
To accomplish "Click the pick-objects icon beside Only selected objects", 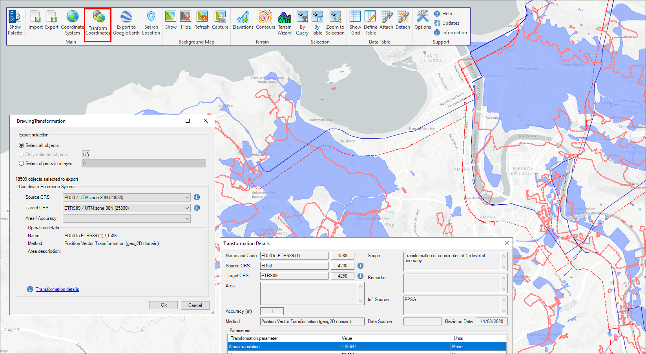I will [86, 154].
